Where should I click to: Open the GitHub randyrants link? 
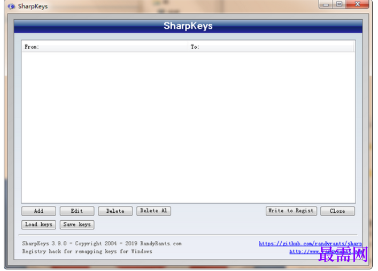pos(310,244)
